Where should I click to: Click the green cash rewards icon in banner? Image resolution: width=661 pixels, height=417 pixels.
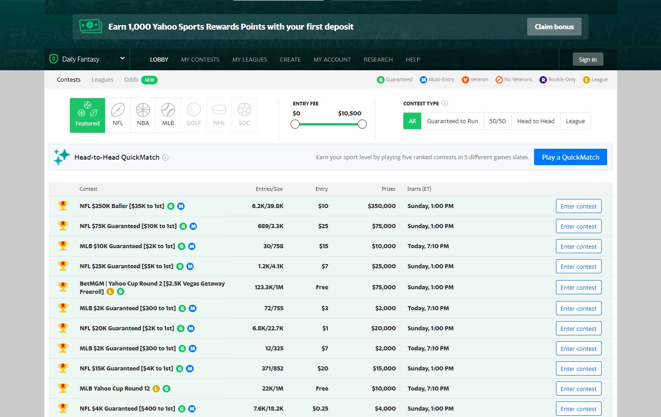pyautogui.click(x=90, y=26)
